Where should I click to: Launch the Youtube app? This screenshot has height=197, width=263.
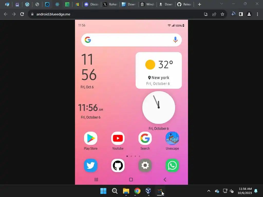click(x=118, y=138)
